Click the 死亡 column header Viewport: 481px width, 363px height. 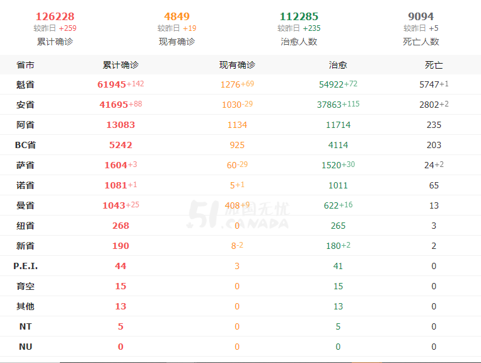pyautogui.click(x=434, y=65)
